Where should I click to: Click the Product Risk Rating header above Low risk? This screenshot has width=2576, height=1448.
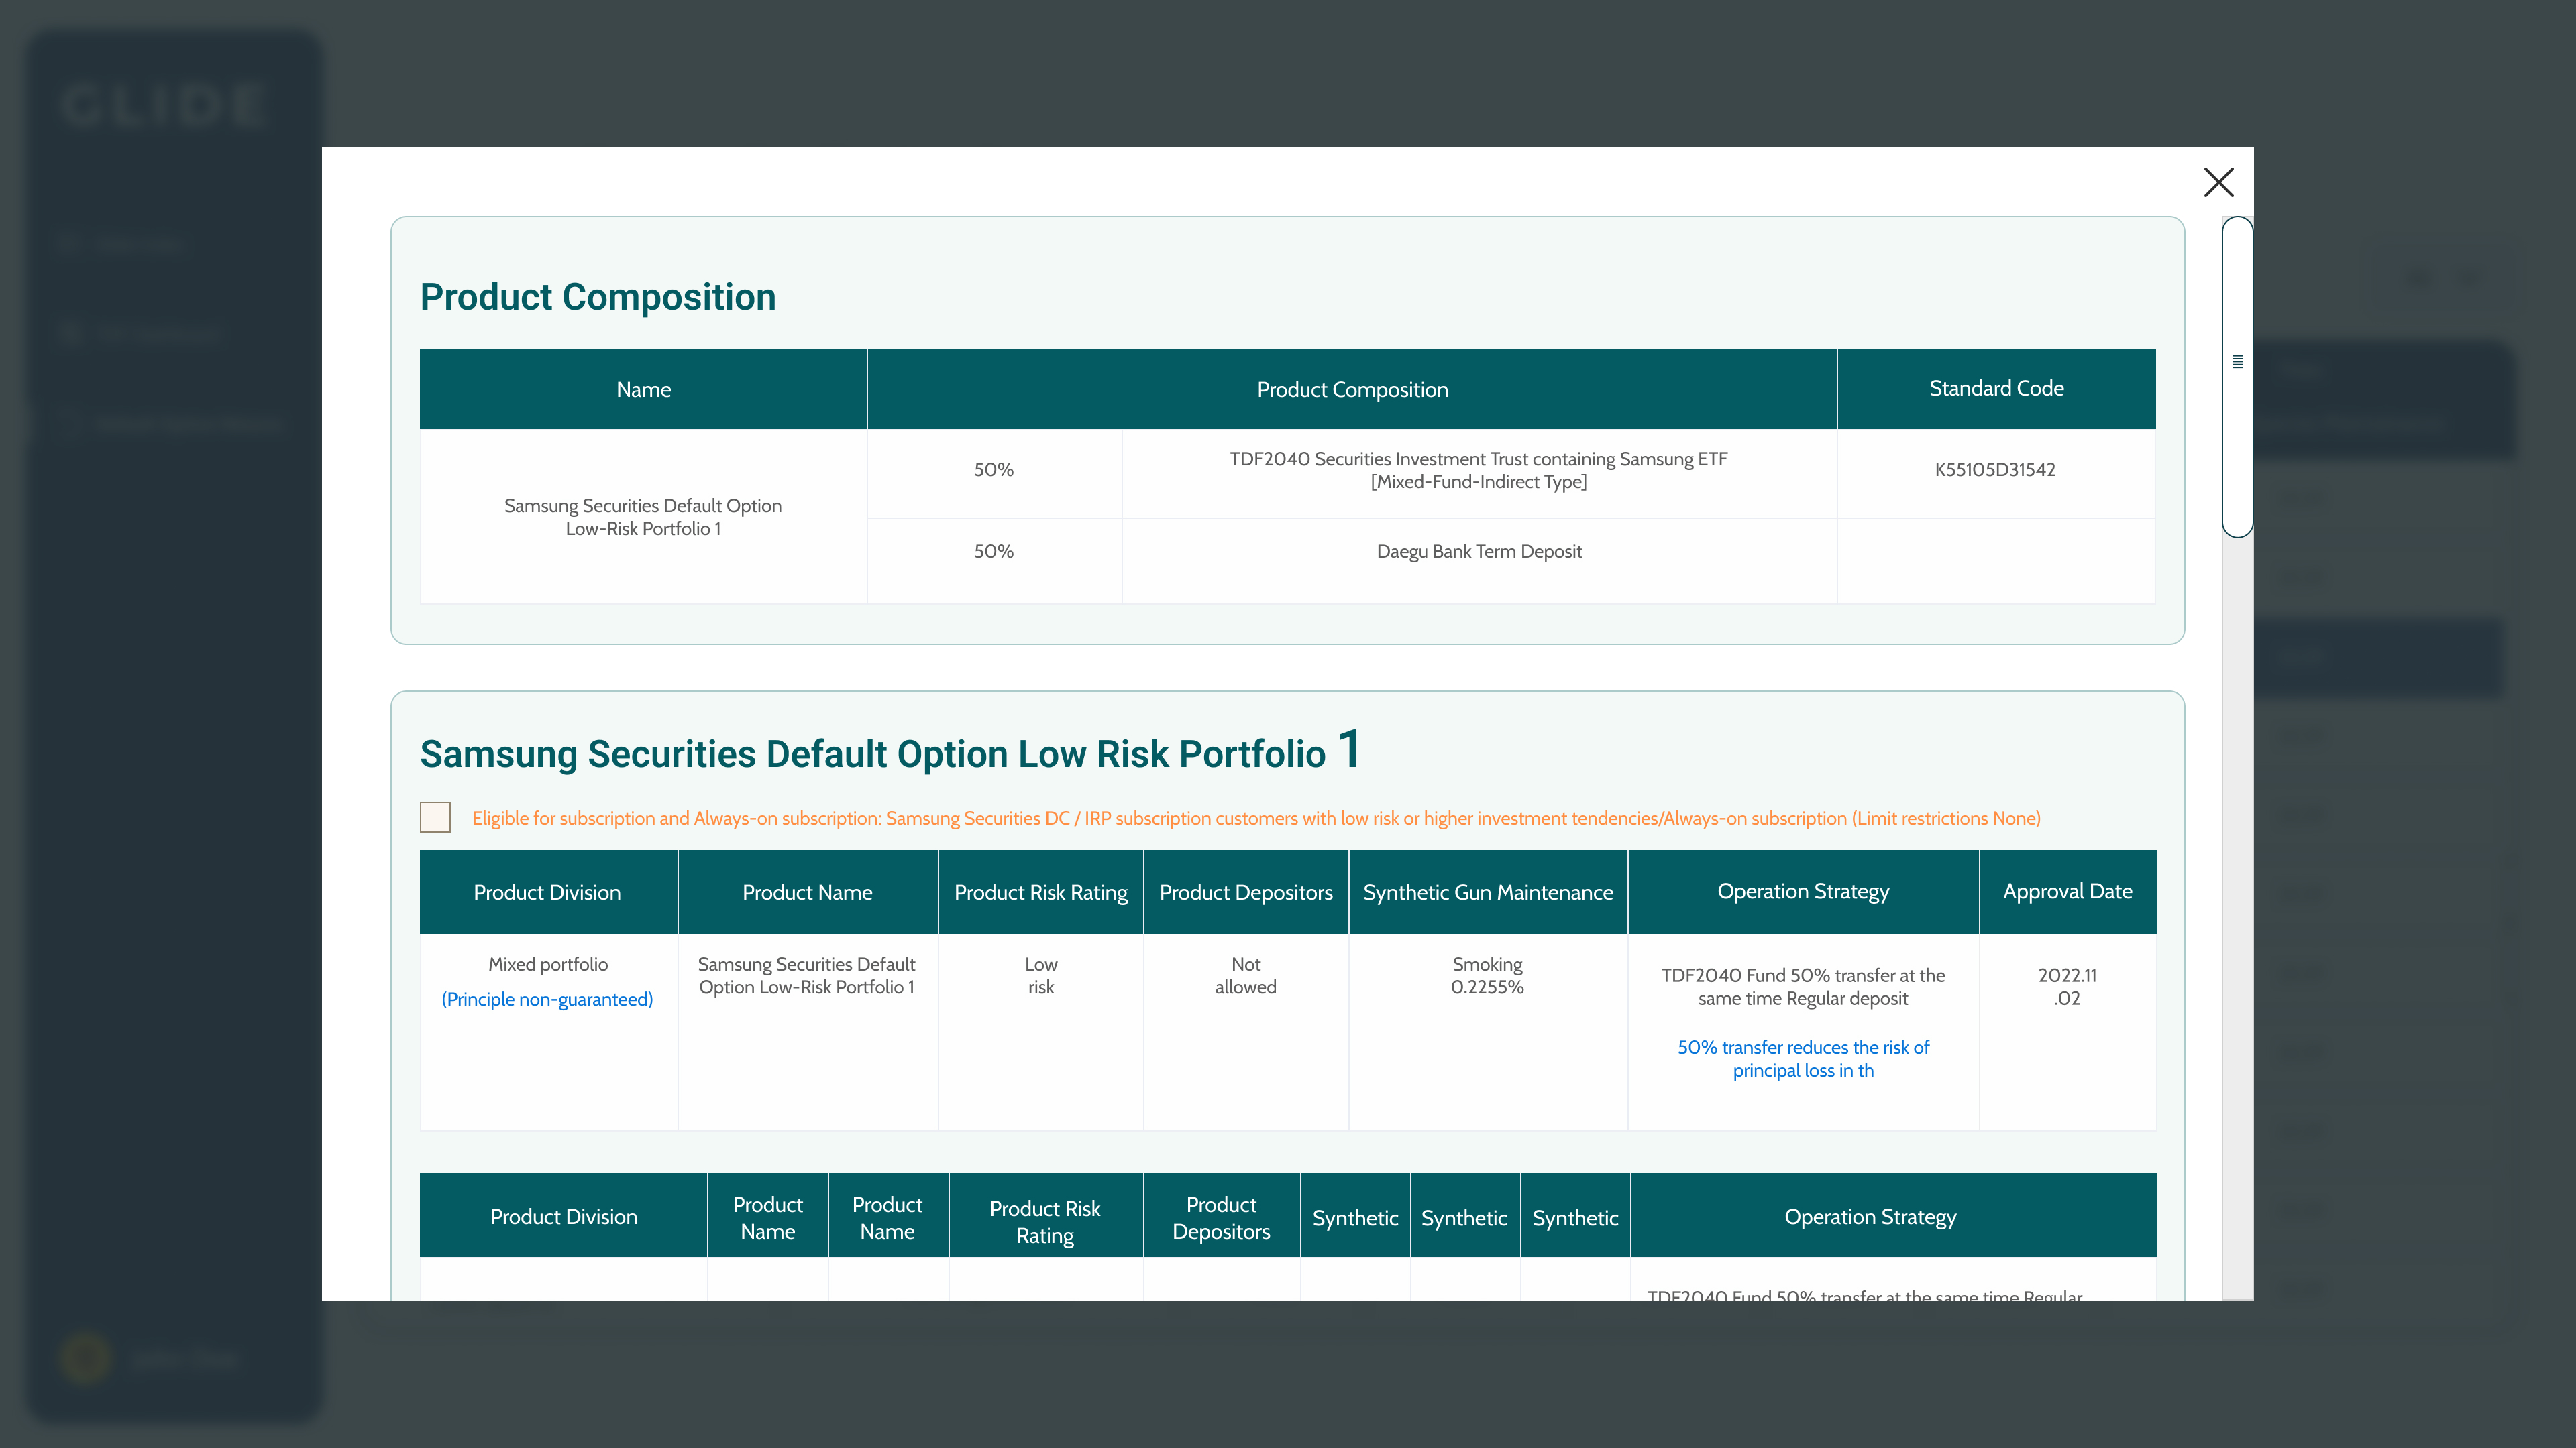(x=1040, y=892)
